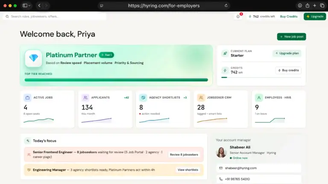Click the Safari sidebar toggle icon
Viewport: 328px width, 184px height.
(25, 6)
